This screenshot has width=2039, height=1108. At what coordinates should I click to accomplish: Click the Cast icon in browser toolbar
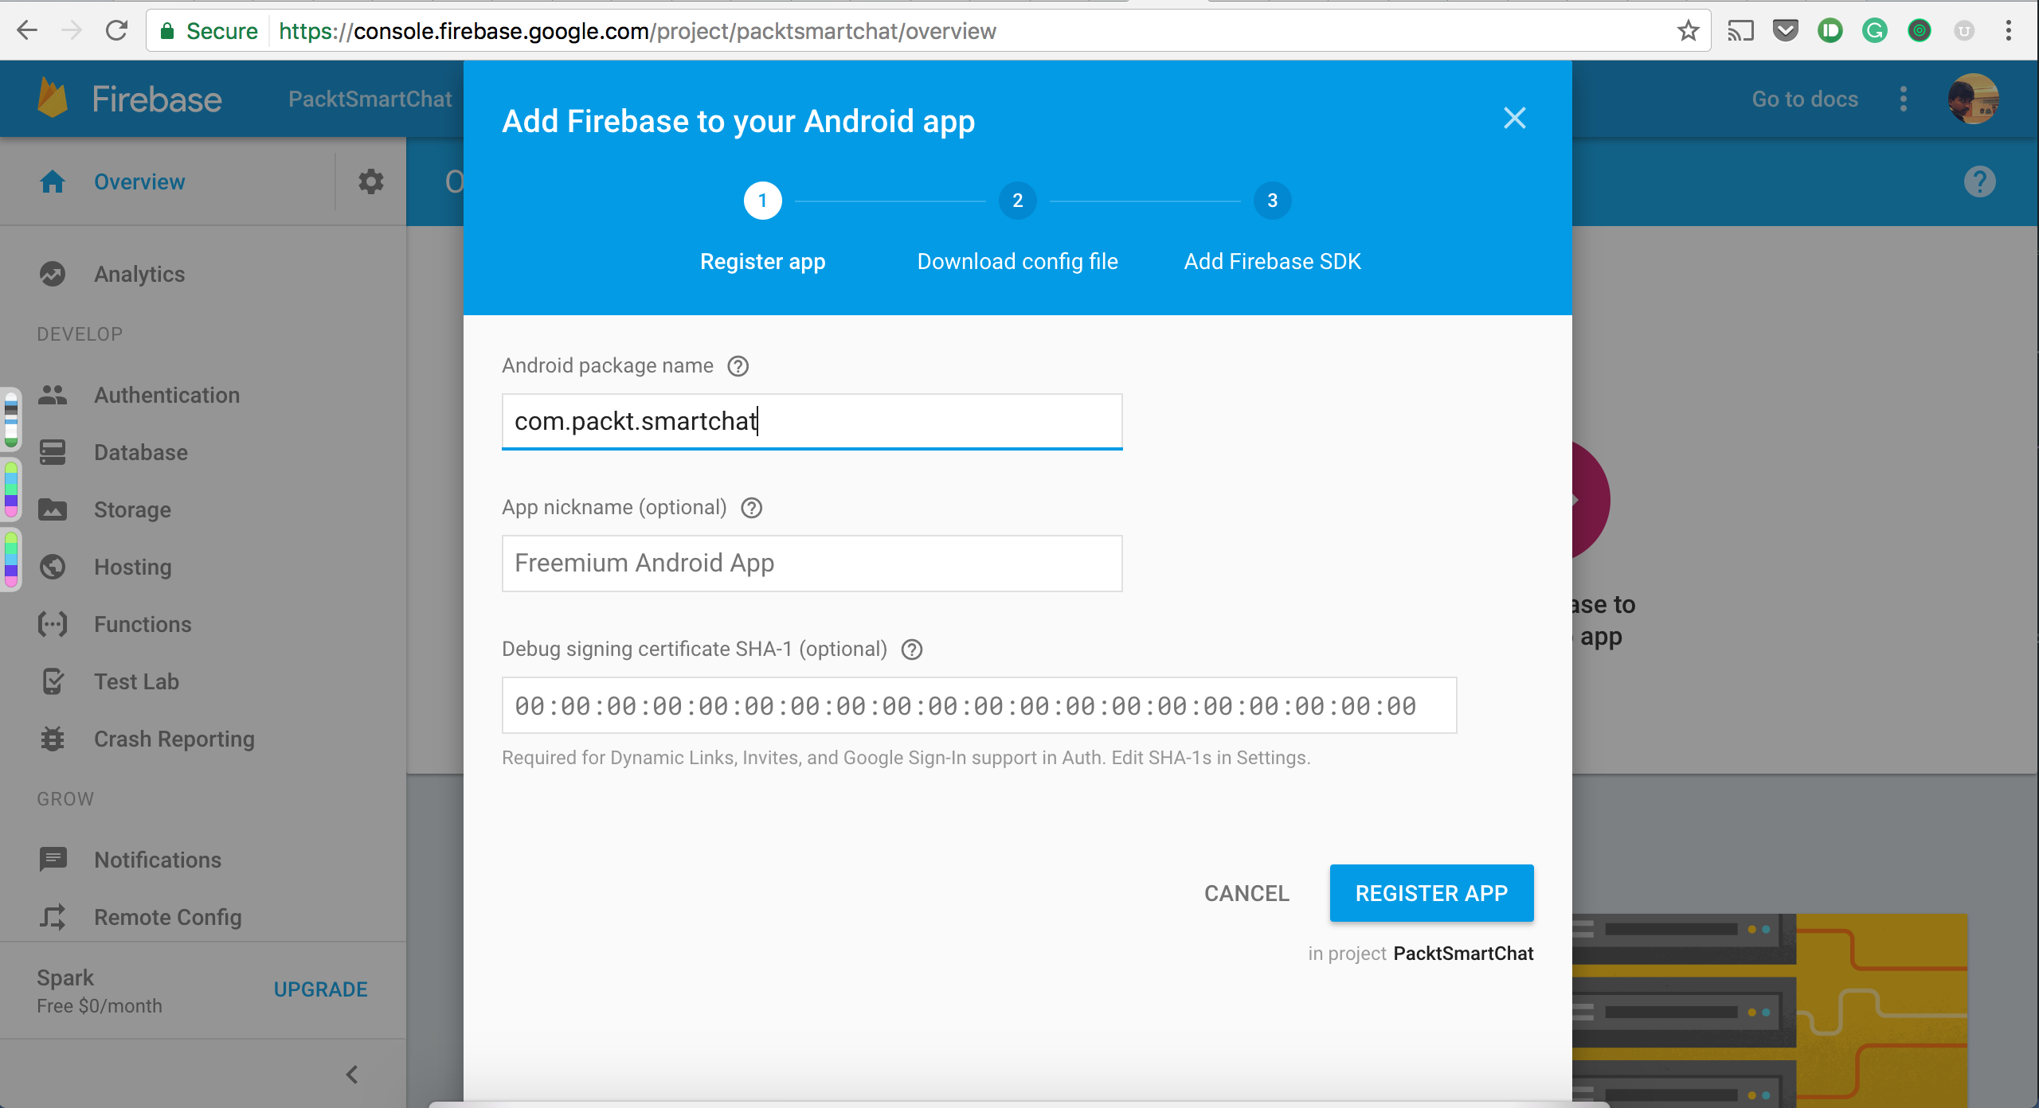[1740, 31]
